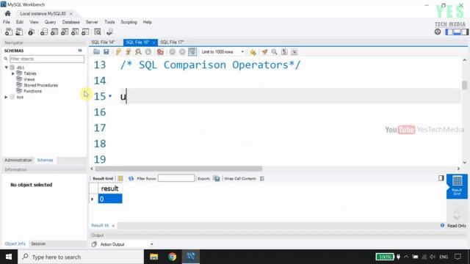
Task: Switch to Schemas navigator tab
Action: point(45,160)
